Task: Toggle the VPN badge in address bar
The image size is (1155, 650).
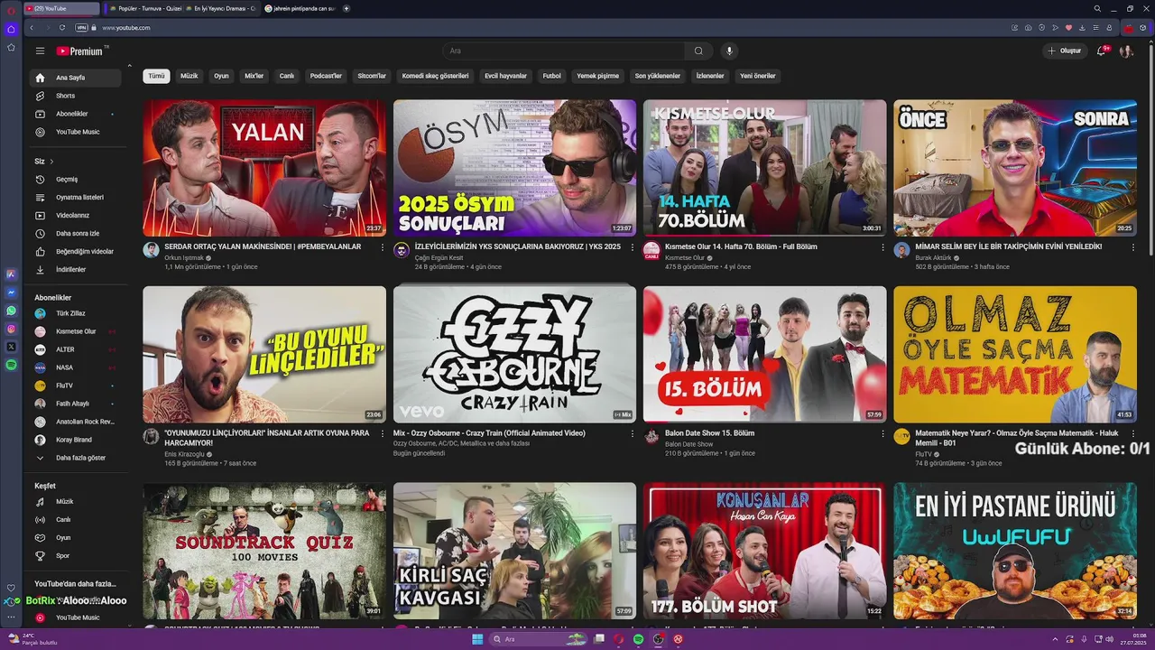Action: click(81, 28)
